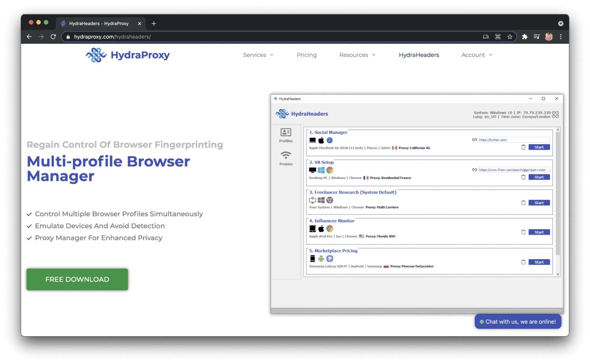This screenshot has height=364, width=590.
Task: Expand the Resources dropdown menu
Action: click(357, 55)
